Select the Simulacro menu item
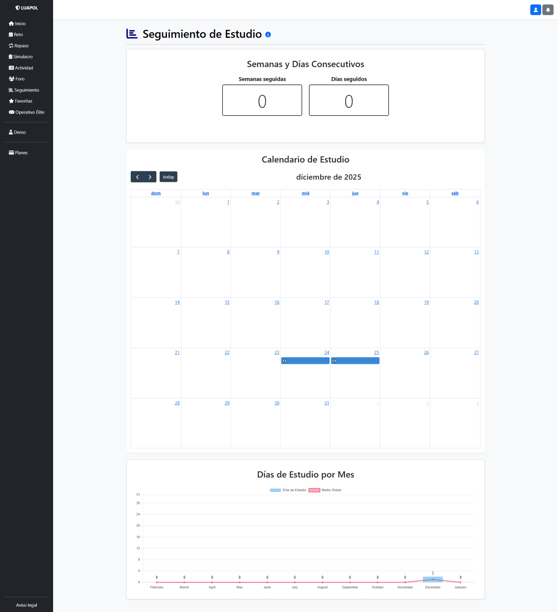This screenshot has width=558, height=612. pos(21,57)
